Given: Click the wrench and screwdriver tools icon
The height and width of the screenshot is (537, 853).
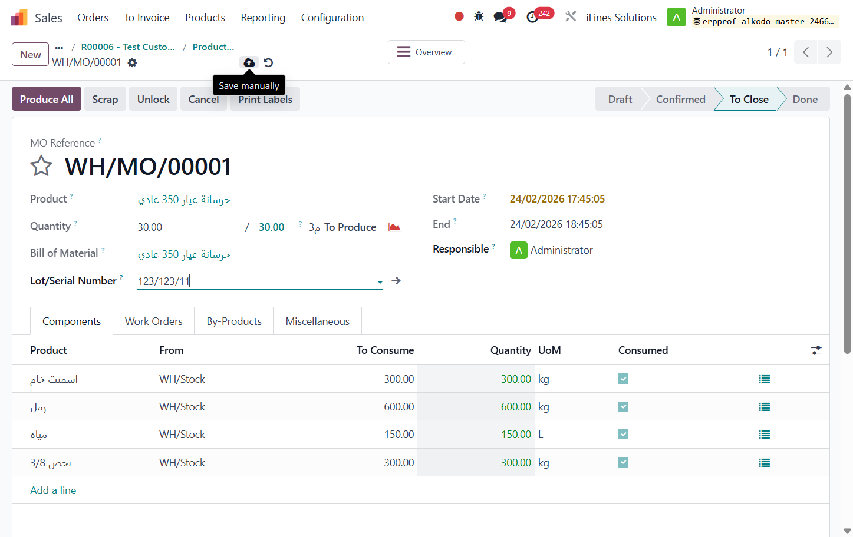Looking at the screenshot, I should point(571,16).
